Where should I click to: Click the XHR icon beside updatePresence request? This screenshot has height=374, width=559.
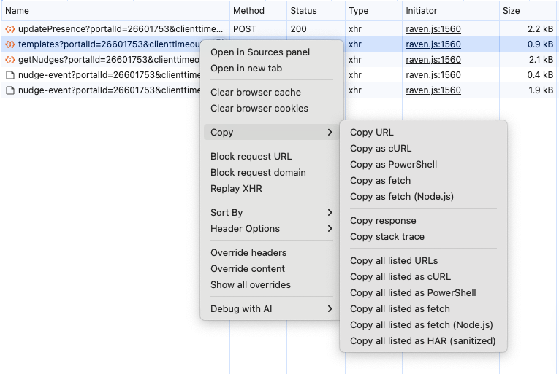[x=10, y=29]
